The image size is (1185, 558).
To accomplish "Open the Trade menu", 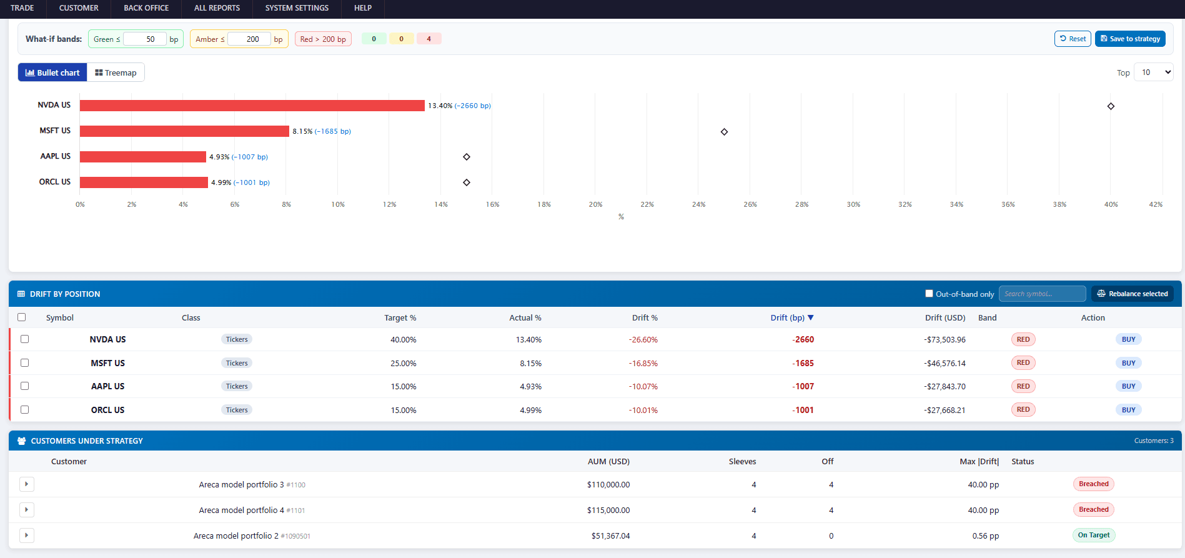I will pos(22,8).
